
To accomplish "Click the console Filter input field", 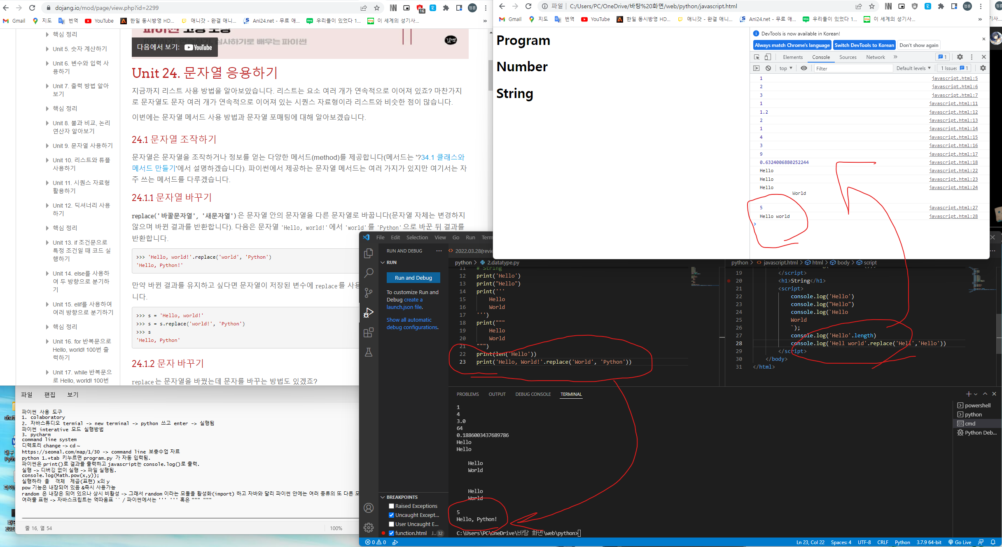I will 853,68.
